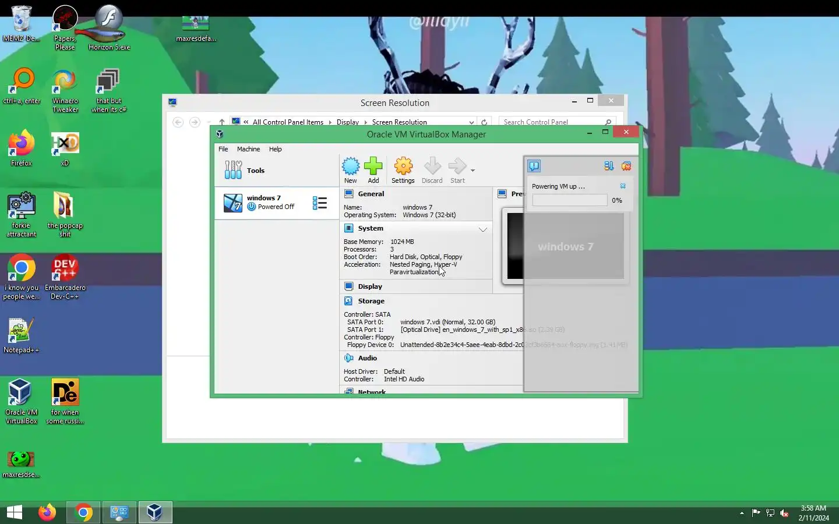
Task: Click the Search Control Panel field
Action: point(557,122)
